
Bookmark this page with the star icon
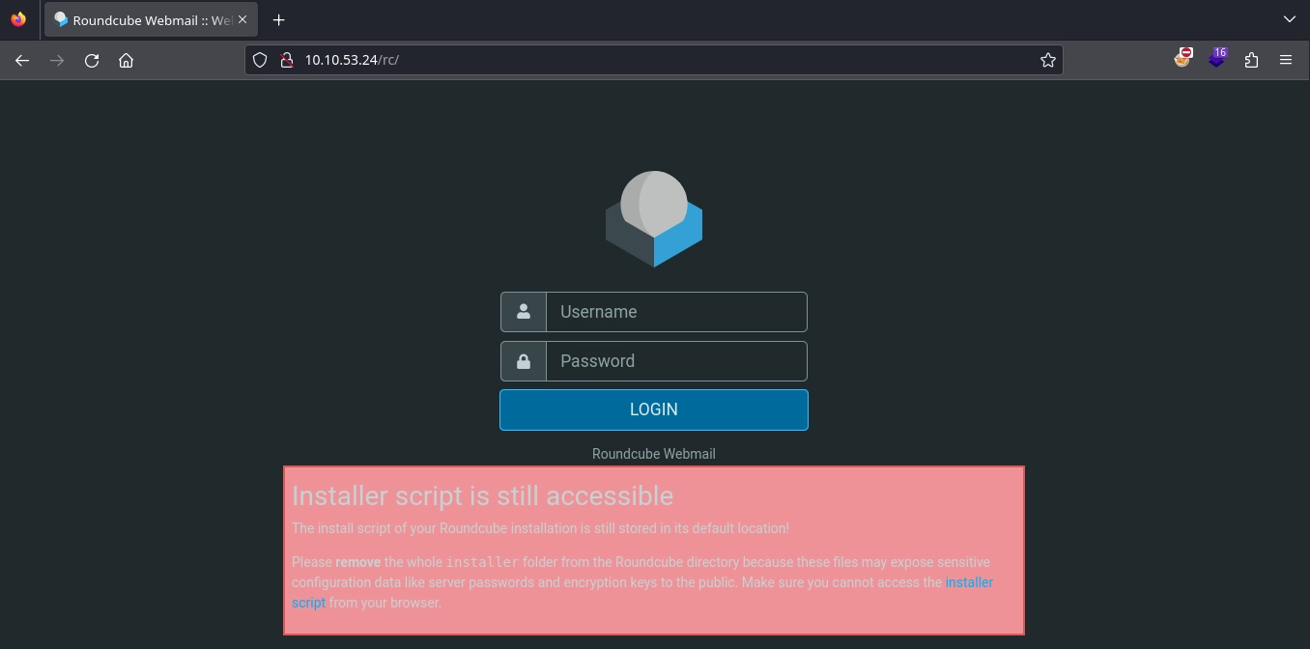1047,60
